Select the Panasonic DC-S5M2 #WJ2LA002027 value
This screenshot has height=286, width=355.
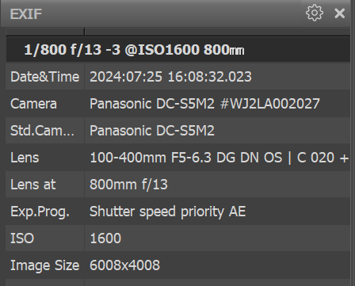(x=204, y=104)
